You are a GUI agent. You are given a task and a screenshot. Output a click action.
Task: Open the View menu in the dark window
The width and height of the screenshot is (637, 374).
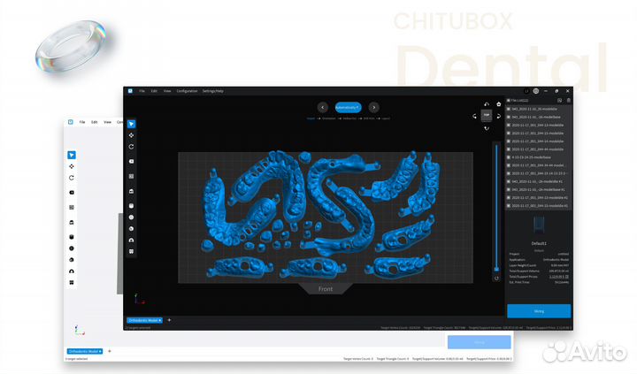[167, 91]
